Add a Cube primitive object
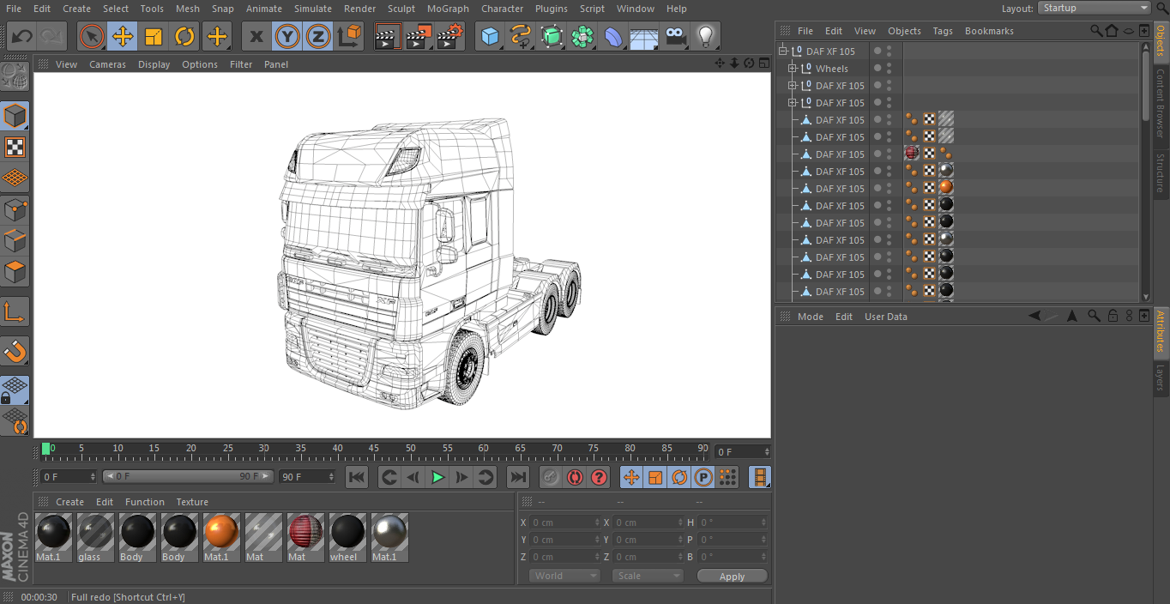 click(490, 37)
